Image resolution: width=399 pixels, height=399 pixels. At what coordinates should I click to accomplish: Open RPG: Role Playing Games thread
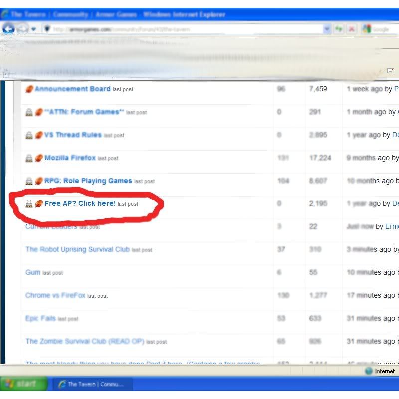(88, 181)
